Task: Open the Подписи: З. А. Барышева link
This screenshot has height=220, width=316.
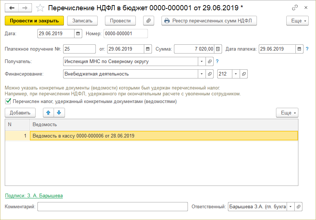Action: point(34,196)
